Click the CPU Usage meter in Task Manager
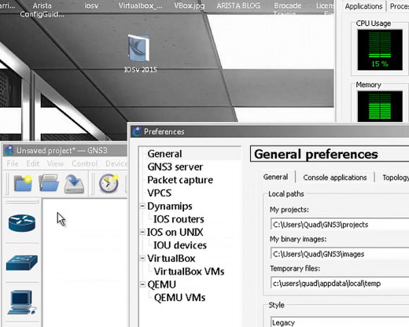The height and width of the screenshot is (327, 409). (x=380, y=50)
